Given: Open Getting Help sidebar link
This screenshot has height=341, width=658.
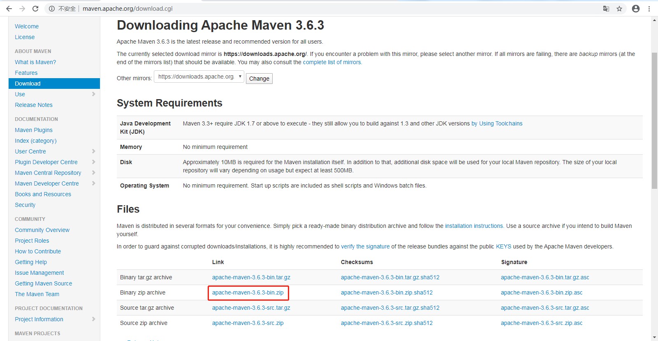Looking at the screenshot, I should click(31, 262).
